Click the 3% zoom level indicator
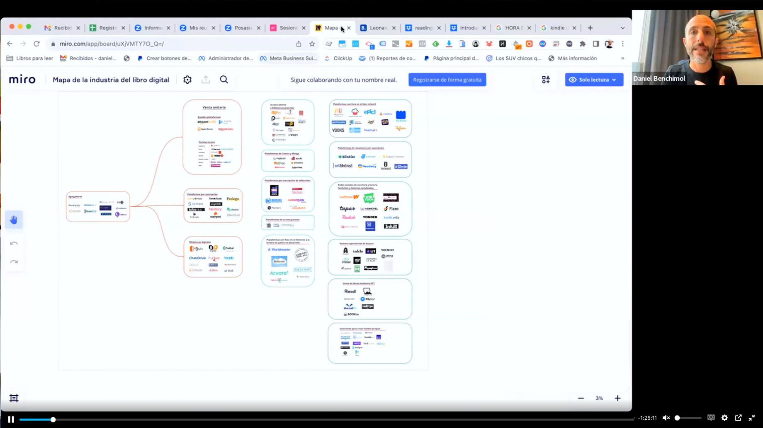This screenshot has height=428, width=763. 599,398
